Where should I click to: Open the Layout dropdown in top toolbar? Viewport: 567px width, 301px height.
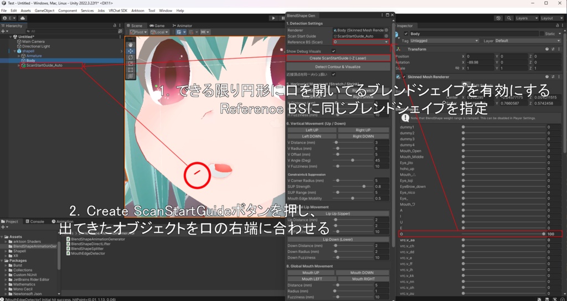(551, 18)
